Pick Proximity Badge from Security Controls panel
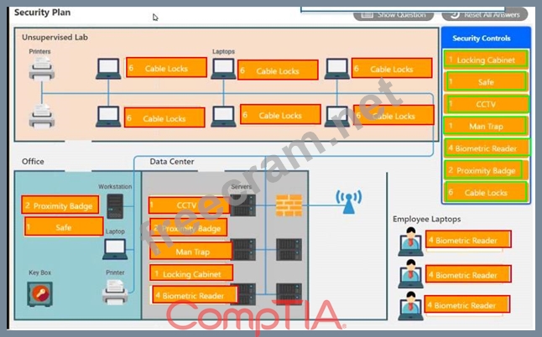 click(486, 170)
